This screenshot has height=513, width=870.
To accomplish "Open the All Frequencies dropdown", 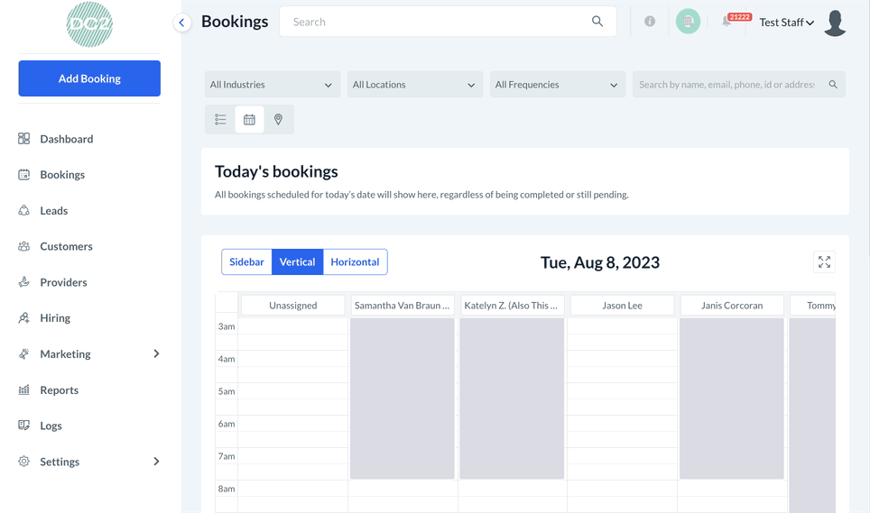I will point(558,85).
